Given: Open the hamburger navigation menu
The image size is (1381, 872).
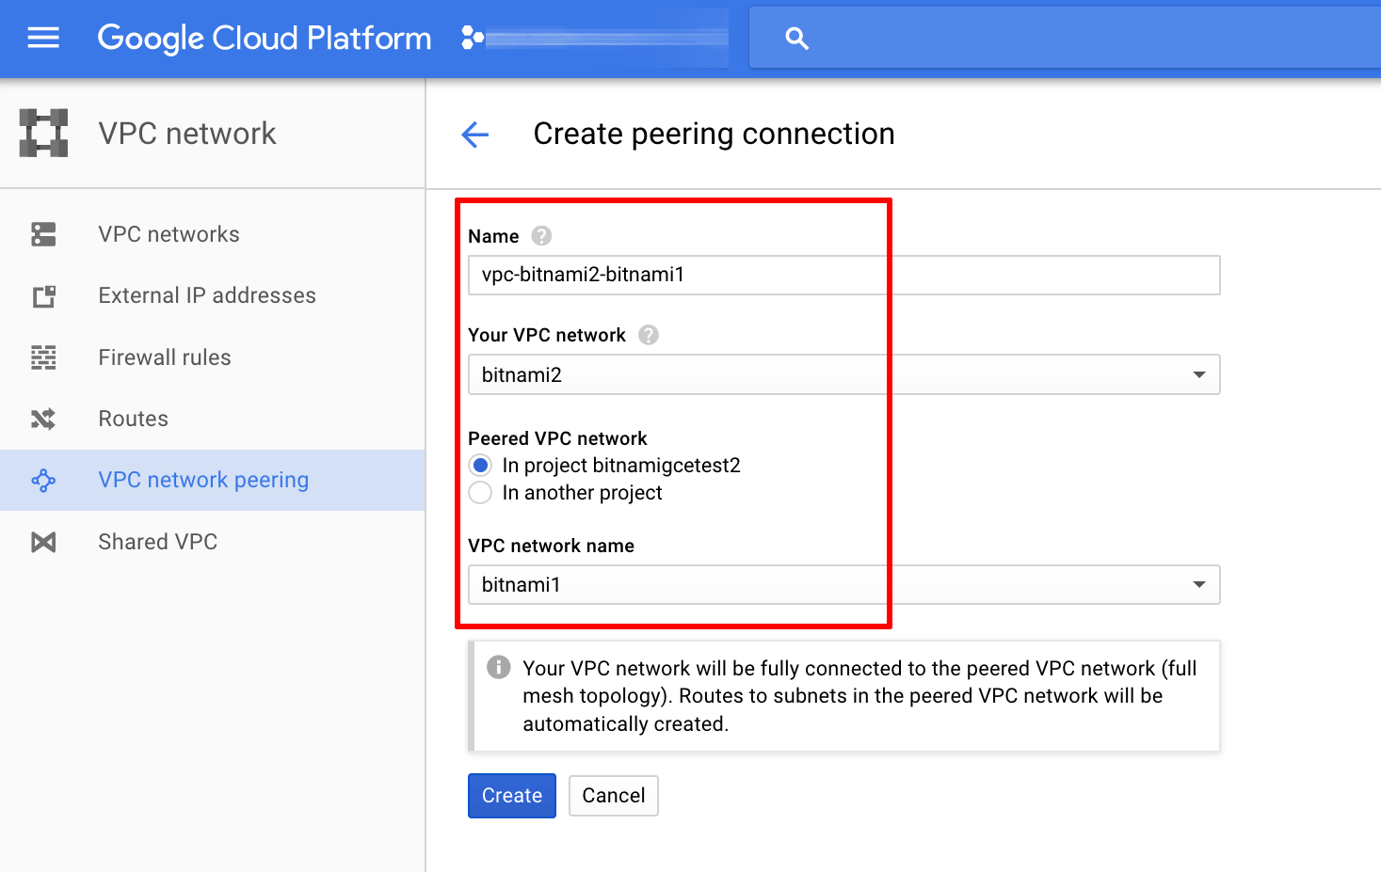Looking at the screenshot, I should coord(43,38).
